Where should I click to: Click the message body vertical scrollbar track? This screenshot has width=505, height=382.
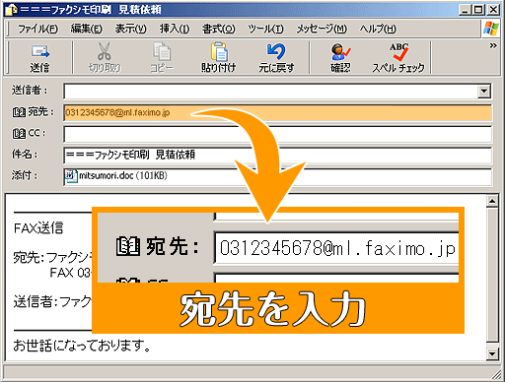pos(492,278)
